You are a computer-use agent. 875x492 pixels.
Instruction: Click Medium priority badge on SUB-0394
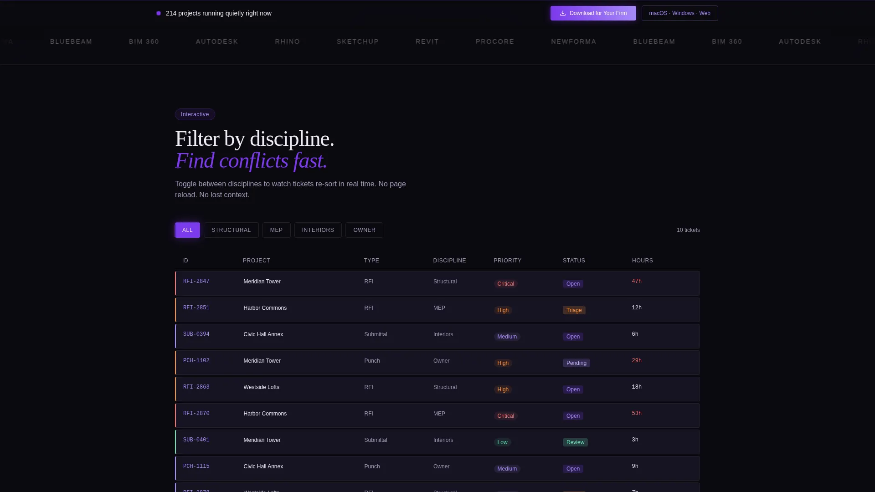[x=507, y=337]
